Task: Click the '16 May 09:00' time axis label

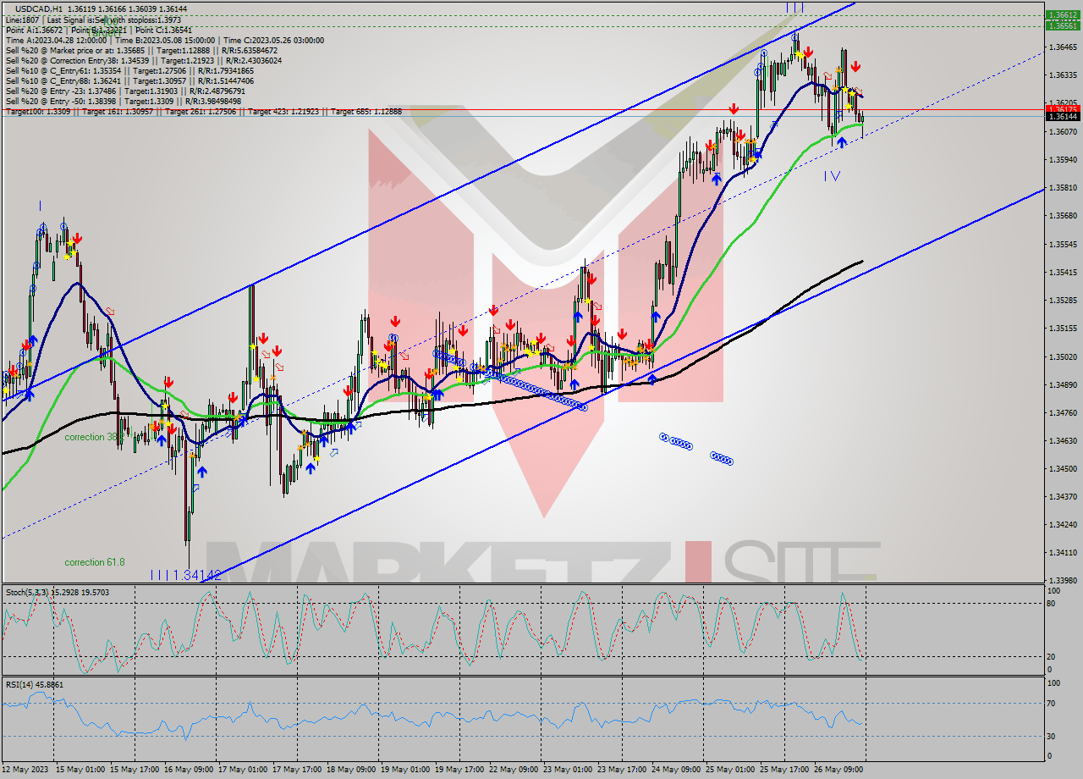Action: click(x=188, y=769)
